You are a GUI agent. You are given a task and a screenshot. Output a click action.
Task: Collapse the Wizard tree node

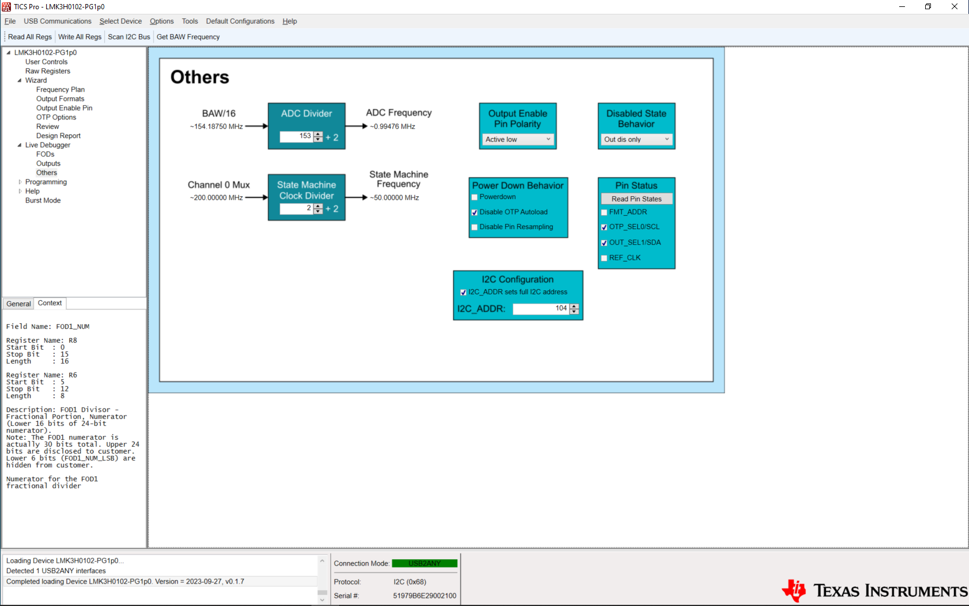pyautogui.click(x=20, y=80)
